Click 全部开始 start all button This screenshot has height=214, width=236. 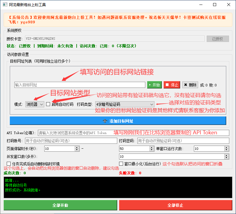pos(60,205)
